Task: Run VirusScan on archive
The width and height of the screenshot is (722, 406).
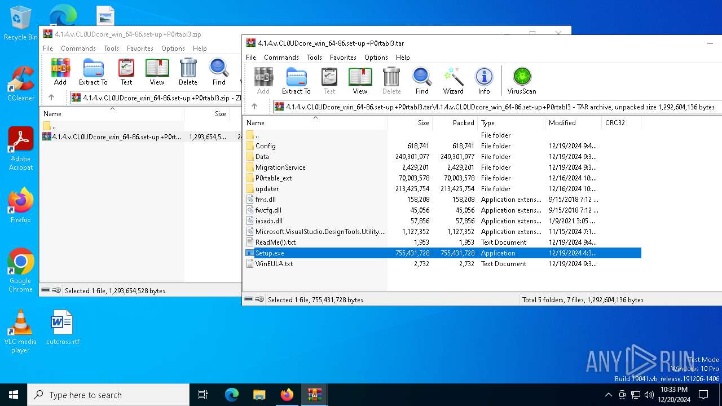Action: [522, 81]
